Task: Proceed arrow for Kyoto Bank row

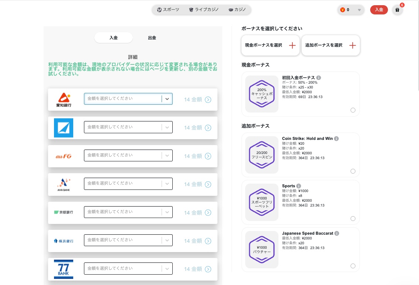Action: pyautogui.click(x=208, y=212)
